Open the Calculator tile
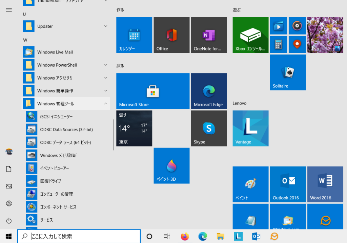This screenshot has width=347, height=243. [x=279, y=44]
